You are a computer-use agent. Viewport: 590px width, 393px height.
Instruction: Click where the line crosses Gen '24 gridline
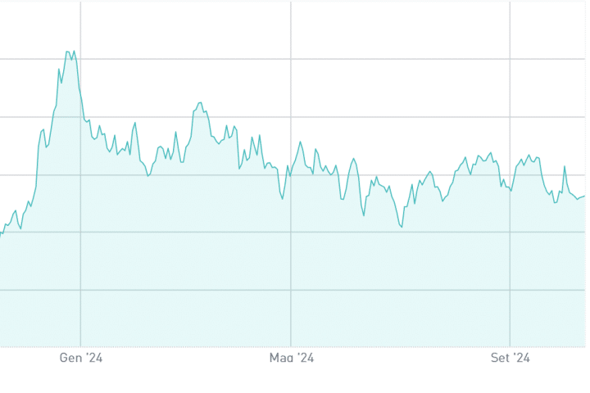(81, 101)
